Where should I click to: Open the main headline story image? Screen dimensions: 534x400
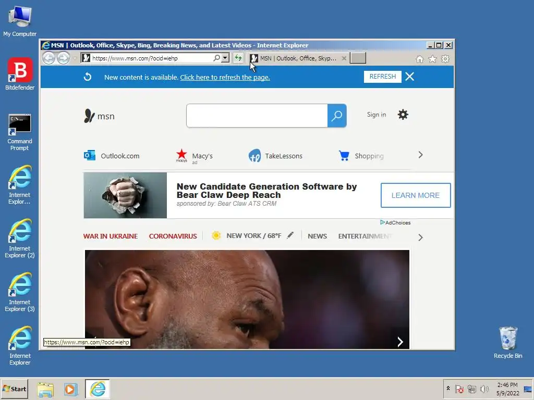247,299
